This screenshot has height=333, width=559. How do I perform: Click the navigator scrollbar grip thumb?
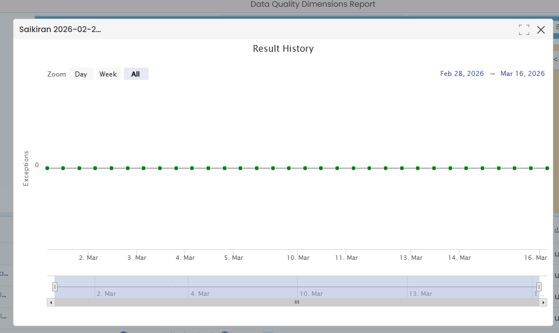pos(297,302)
